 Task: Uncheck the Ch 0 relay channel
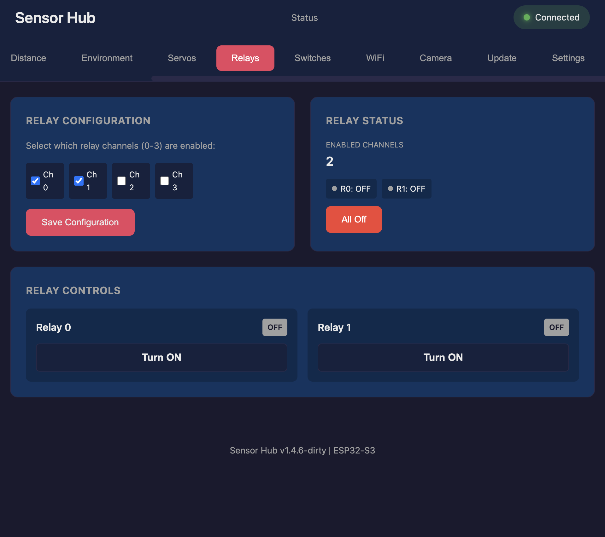coord(35,181)
